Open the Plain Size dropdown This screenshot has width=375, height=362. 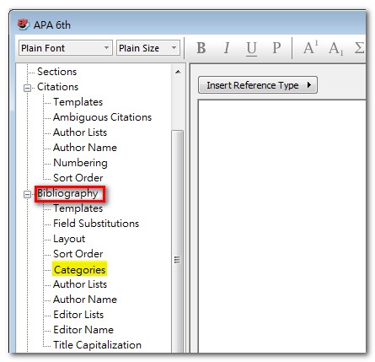148,48
